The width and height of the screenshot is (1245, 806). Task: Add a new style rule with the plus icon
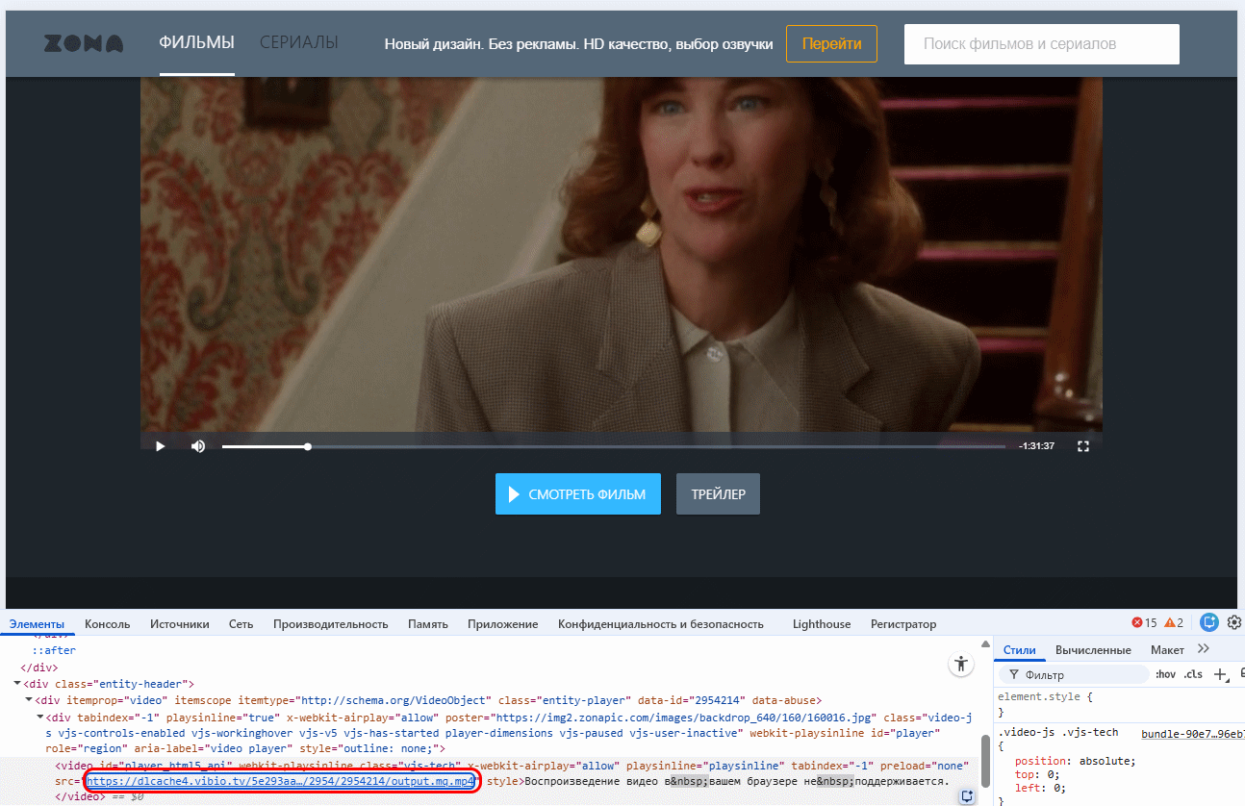(x=1220, y=674)
